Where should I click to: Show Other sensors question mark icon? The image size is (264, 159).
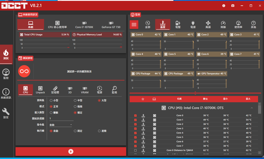(253, 25)
